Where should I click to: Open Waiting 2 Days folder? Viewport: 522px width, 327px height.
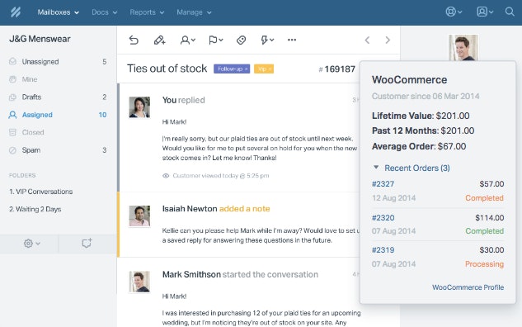[x=35, y=210]
